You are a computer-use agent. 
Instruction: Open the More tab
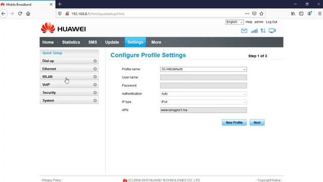pos(156,42)
